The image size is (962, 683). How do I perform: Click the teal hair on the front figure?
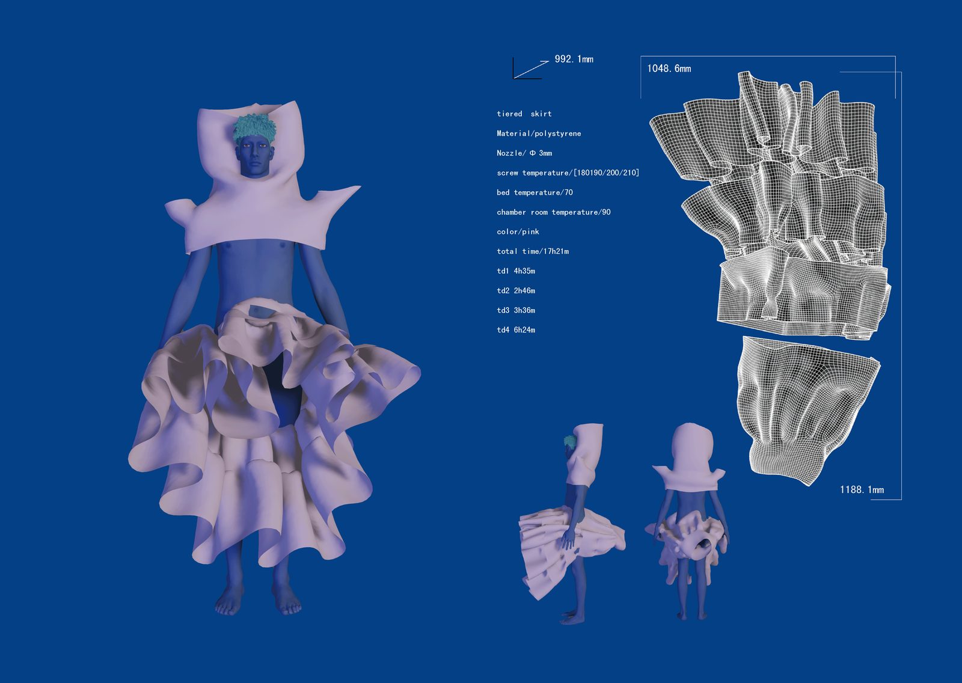point(255,128)
